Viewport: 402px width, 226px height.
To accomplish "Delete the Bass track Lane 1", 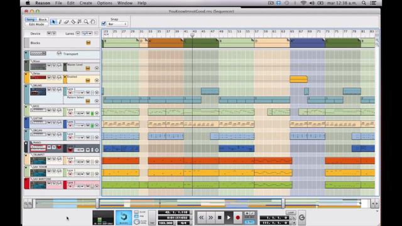I will click(97, 113).
